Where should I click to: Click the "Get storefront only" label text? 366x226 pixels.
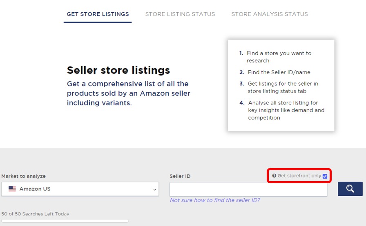point(299,176)
